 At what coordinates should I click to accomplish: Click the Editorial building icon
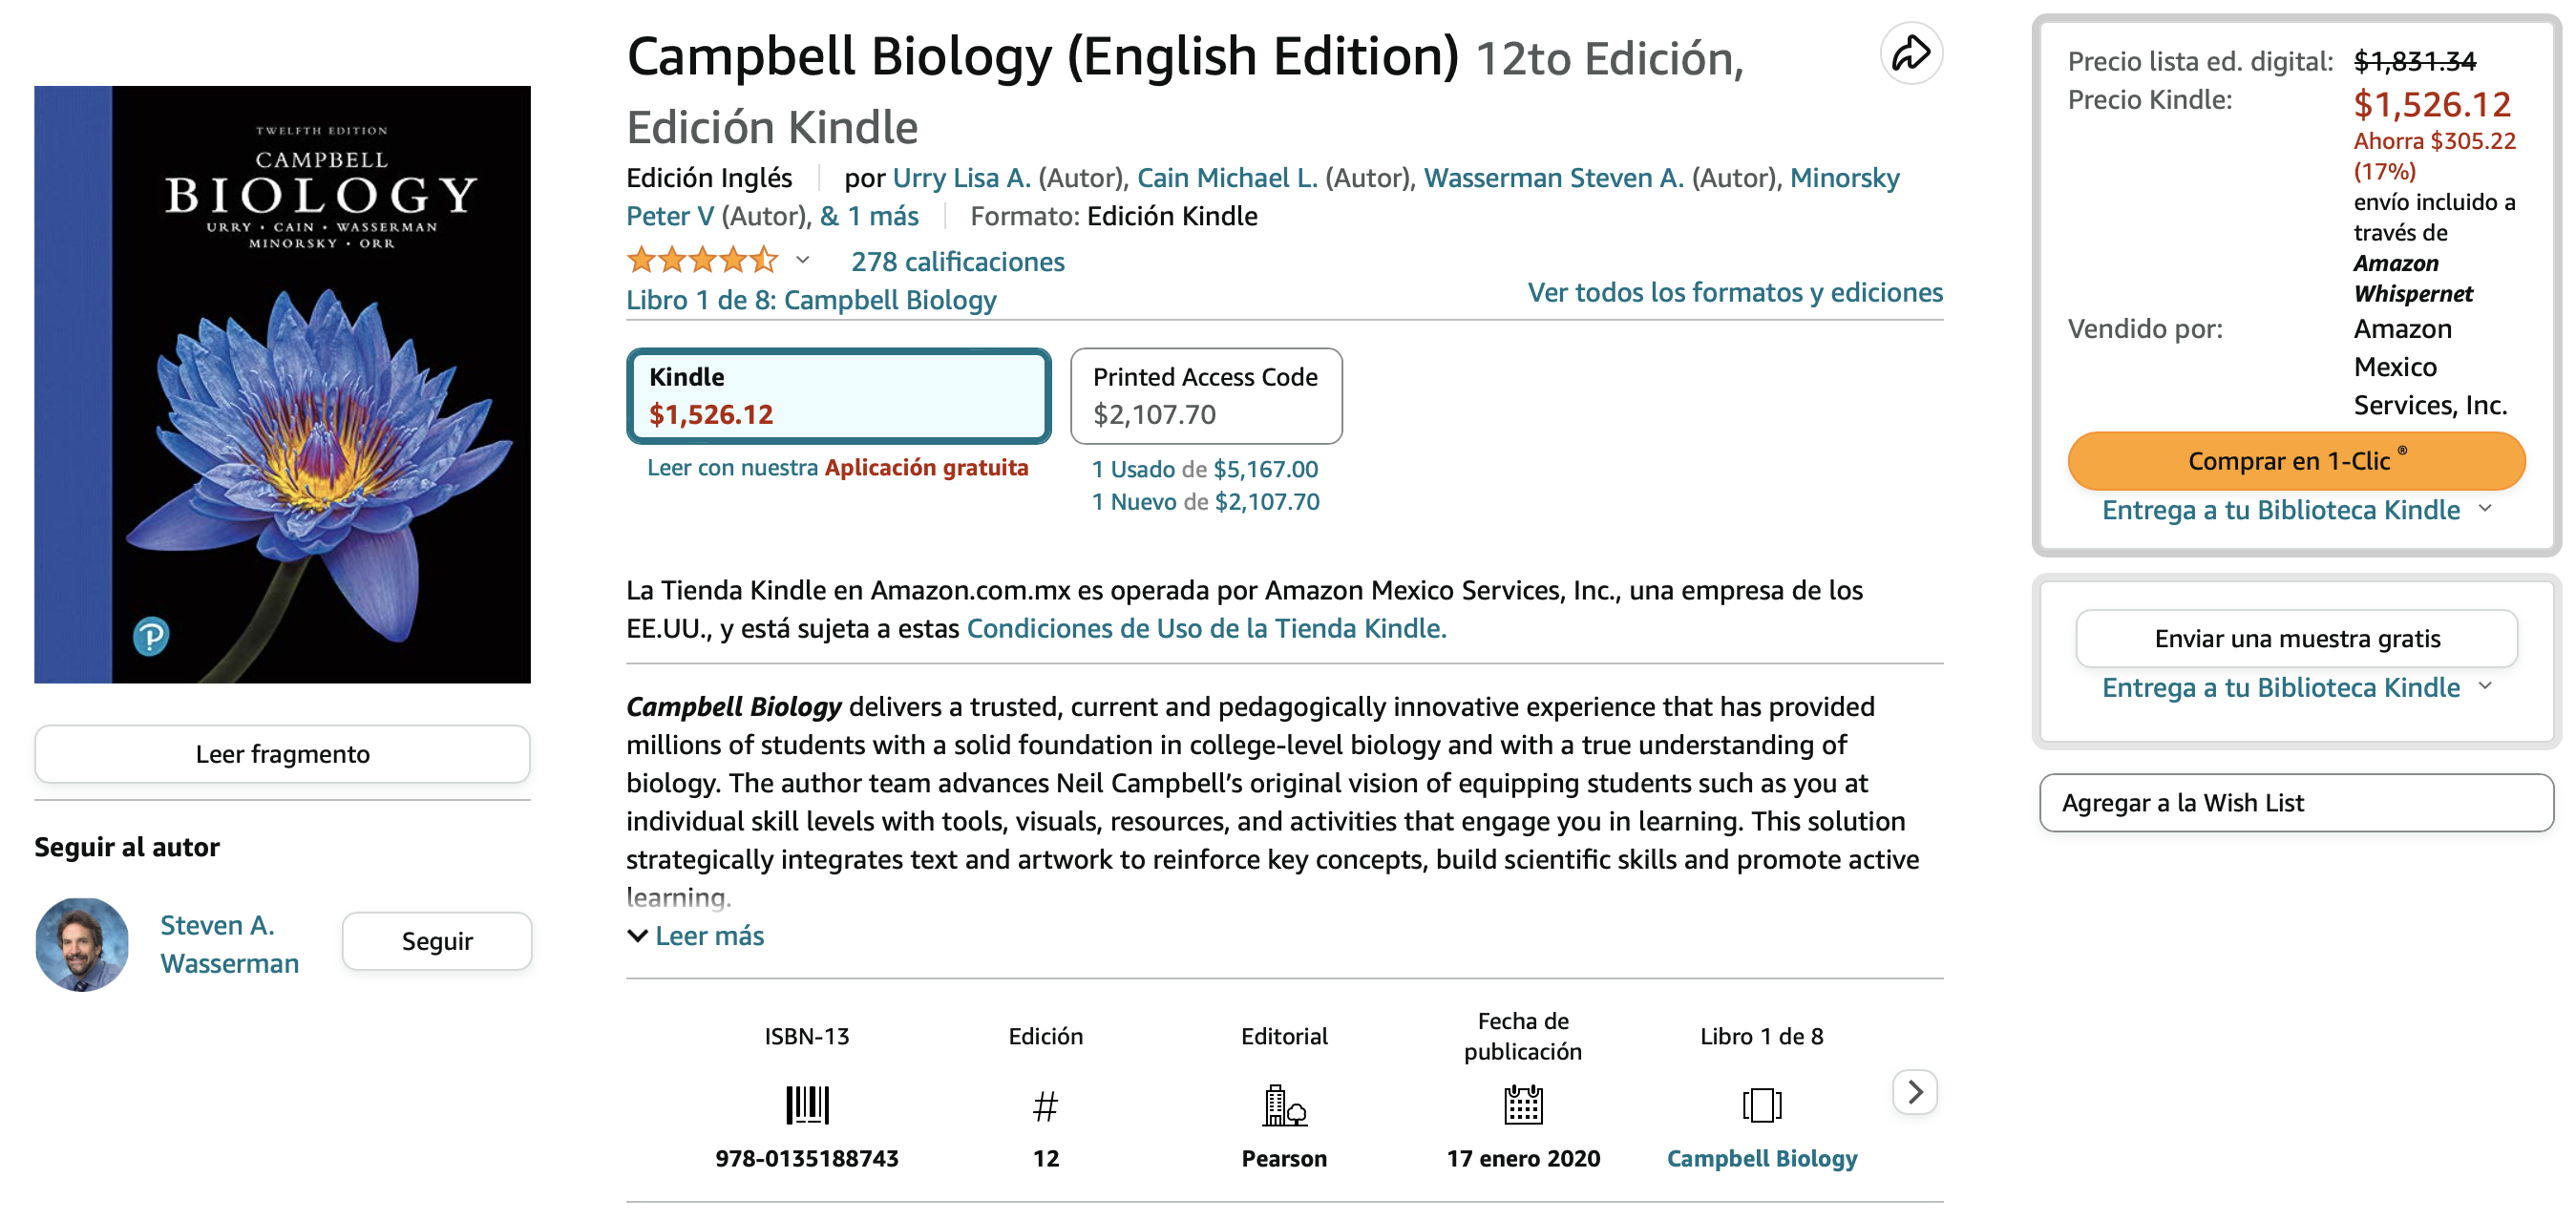click(1284, 1105)
